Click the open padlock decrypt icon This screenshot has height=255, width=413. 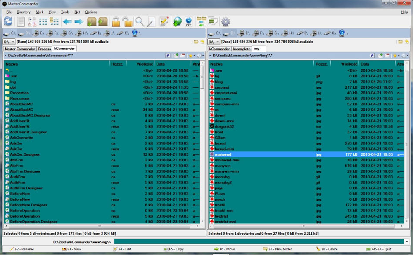[128, 21]
